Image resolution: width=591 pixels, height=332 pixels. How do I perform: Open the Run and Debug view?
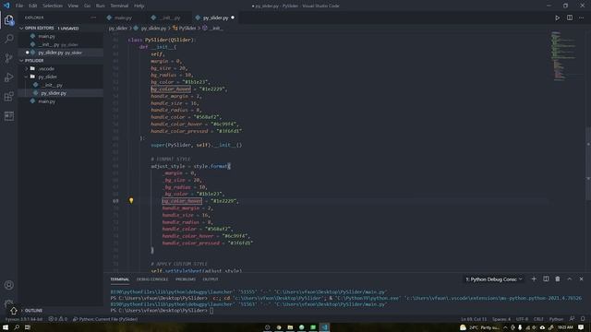[9, 77]
